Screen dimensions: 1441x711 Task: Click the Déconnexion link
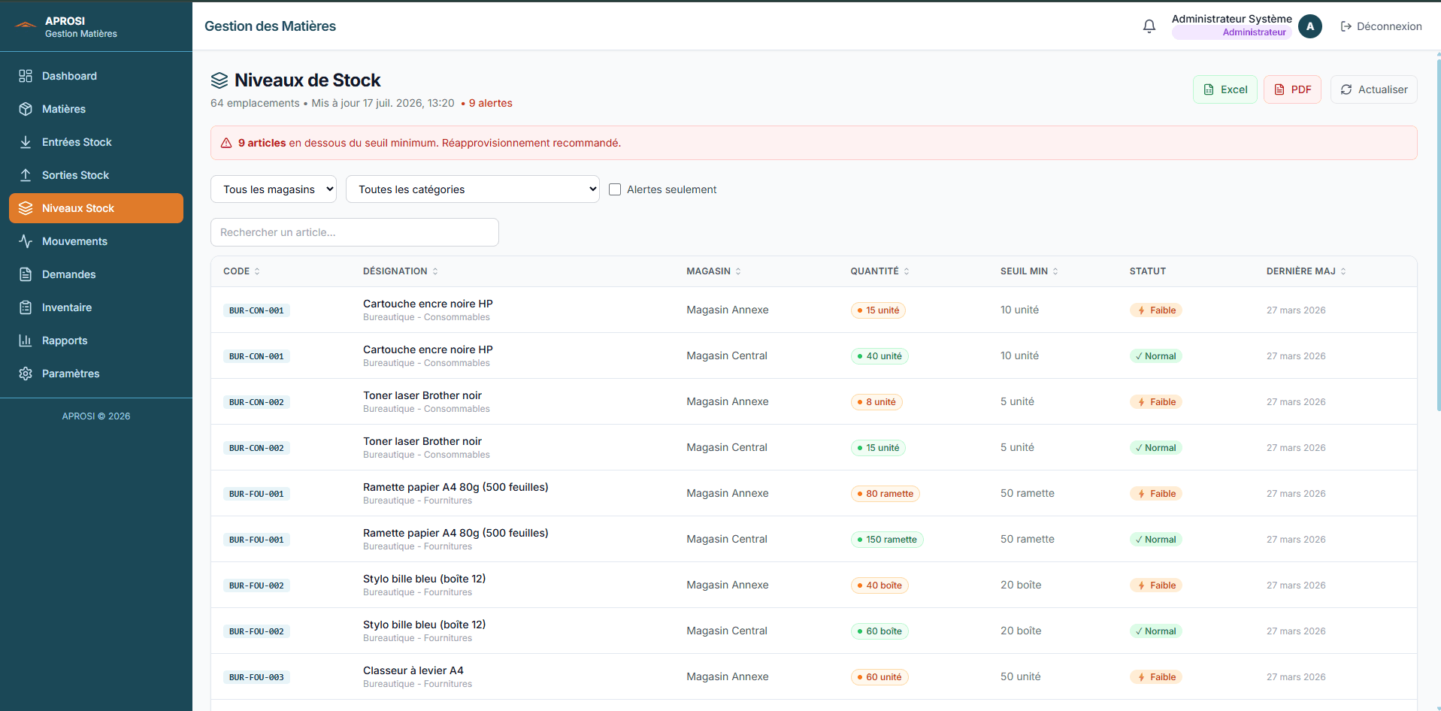(1381, 26)
